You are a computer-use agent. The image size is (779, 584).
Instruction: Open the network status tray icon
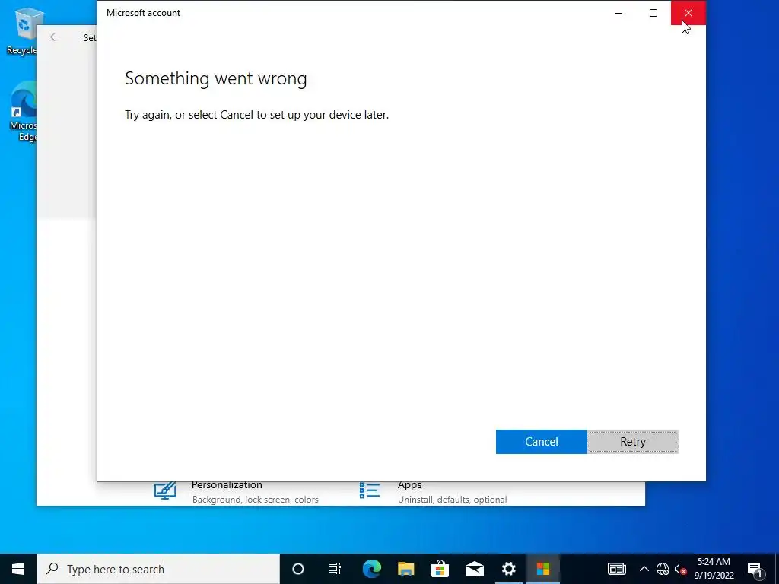pyautogui.click(x=663, y=569)
